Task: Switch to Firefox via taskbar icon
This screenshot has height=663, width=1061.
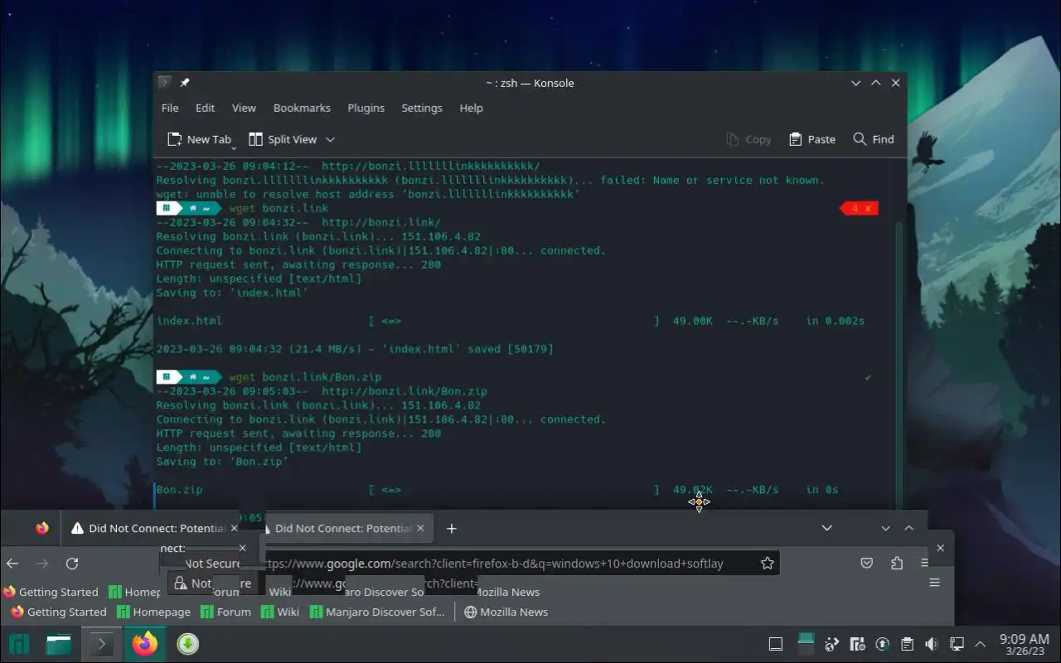Action: click(x=144, y=644)
